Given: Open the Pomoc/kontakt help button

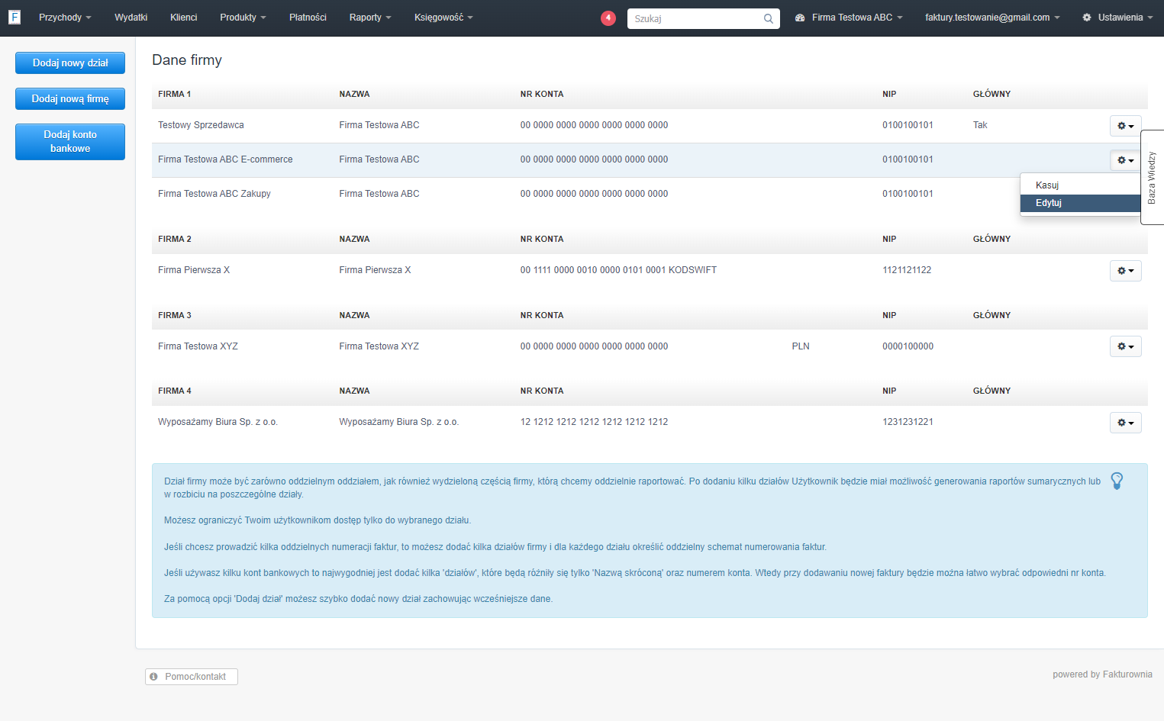Looking at the screenshot, I should pos(192,677).
